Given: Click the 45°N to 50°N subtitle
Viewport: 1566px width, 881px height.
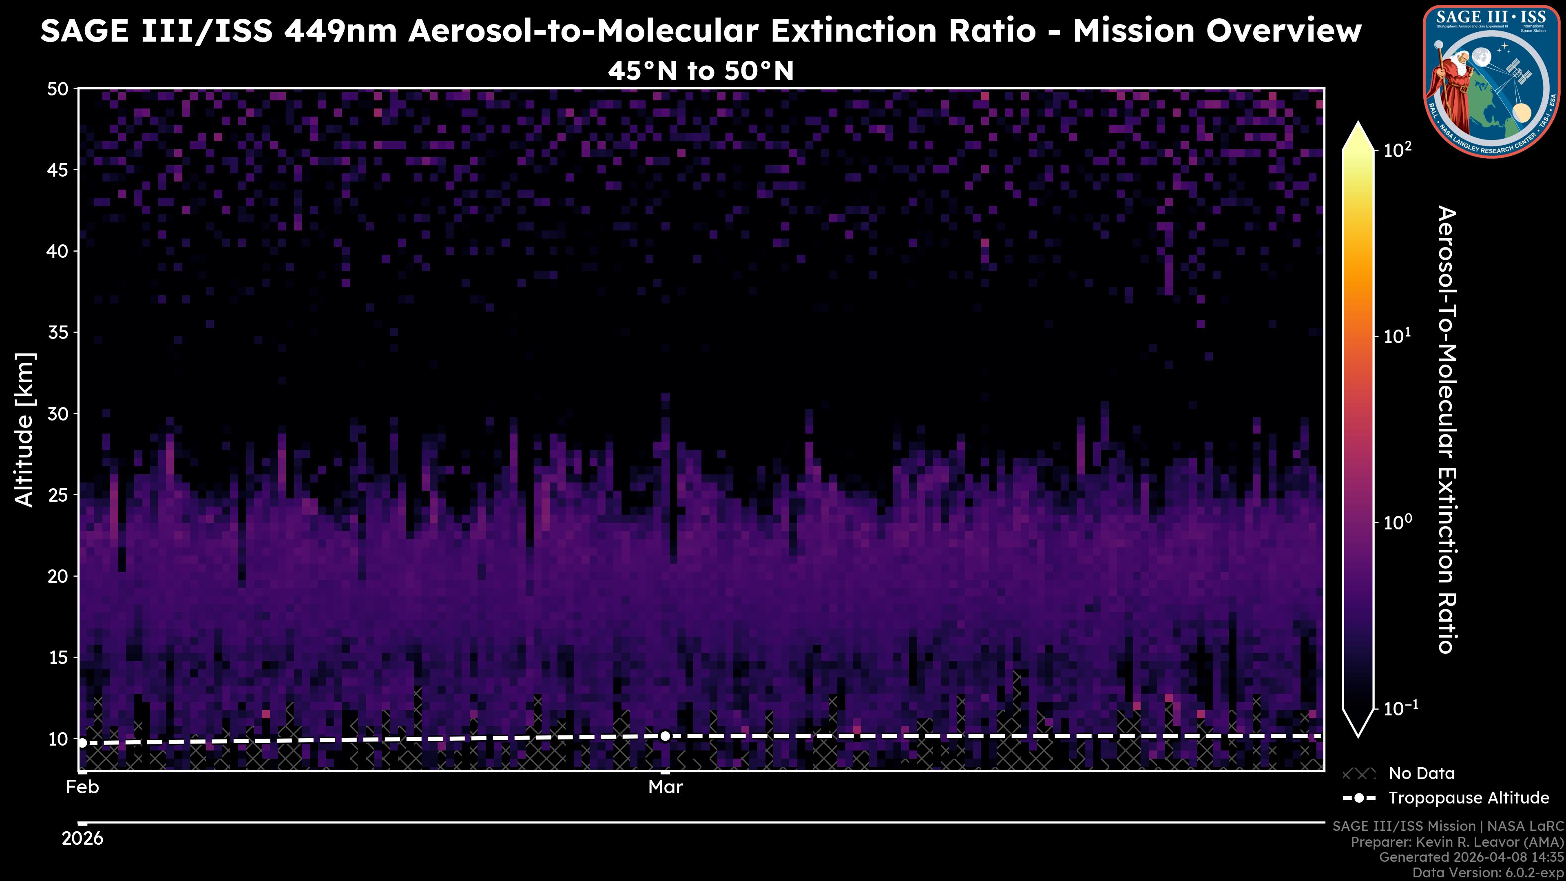Looking at the screenshot, I should pyautogui.click(x=700, y=71).
